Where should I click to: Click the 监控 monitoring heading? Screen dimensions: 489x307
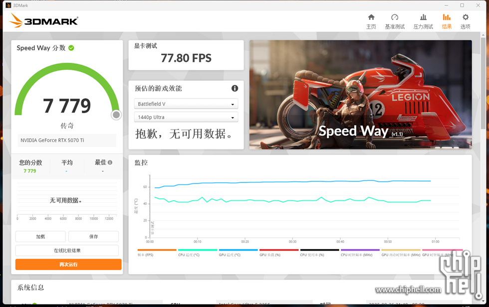coord(141,162)
